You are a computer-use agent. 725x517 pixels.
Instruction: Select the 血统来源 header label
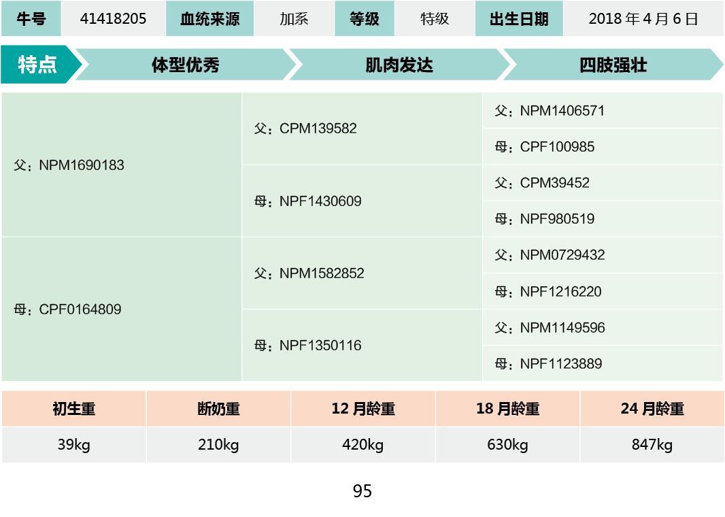209,19
